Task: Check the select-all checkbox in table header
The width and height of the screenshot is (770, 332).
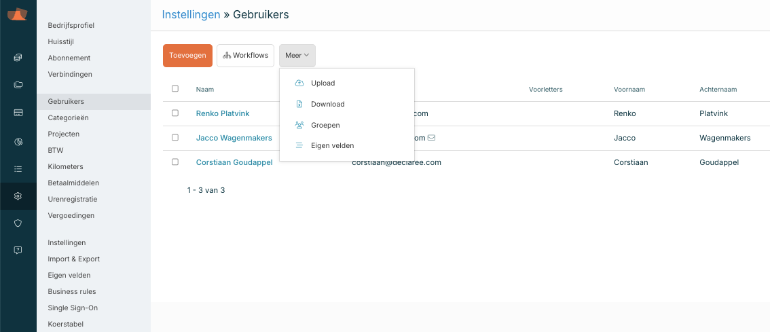Action: pyautogui.click(x=175, y=89)
